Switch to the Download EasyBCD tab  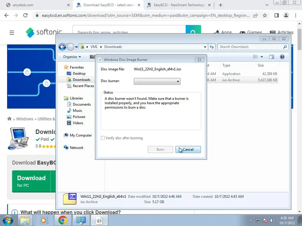coord(108,5)
